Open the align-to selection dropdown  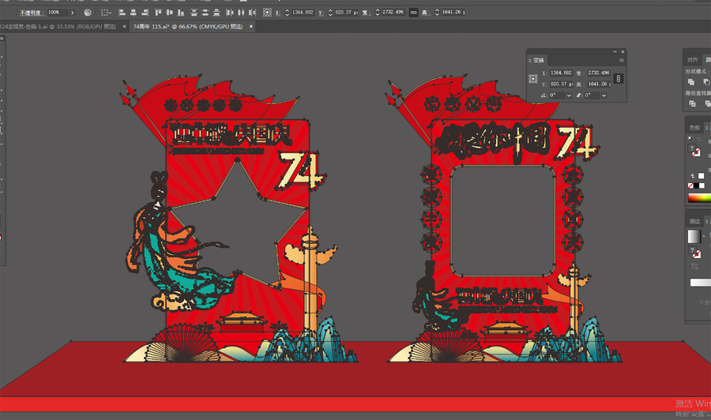tap(106, 13)
